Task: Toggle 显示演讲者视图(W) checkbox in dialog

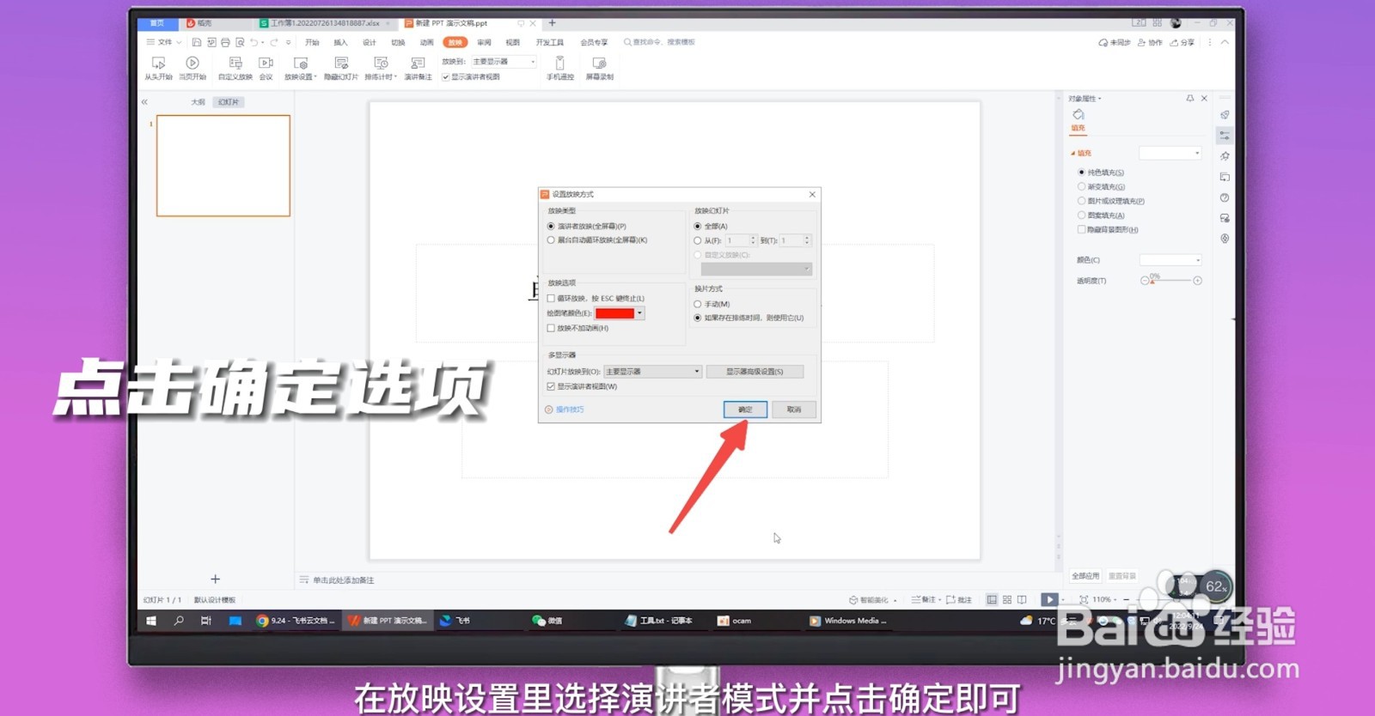Action: (551, 386)
